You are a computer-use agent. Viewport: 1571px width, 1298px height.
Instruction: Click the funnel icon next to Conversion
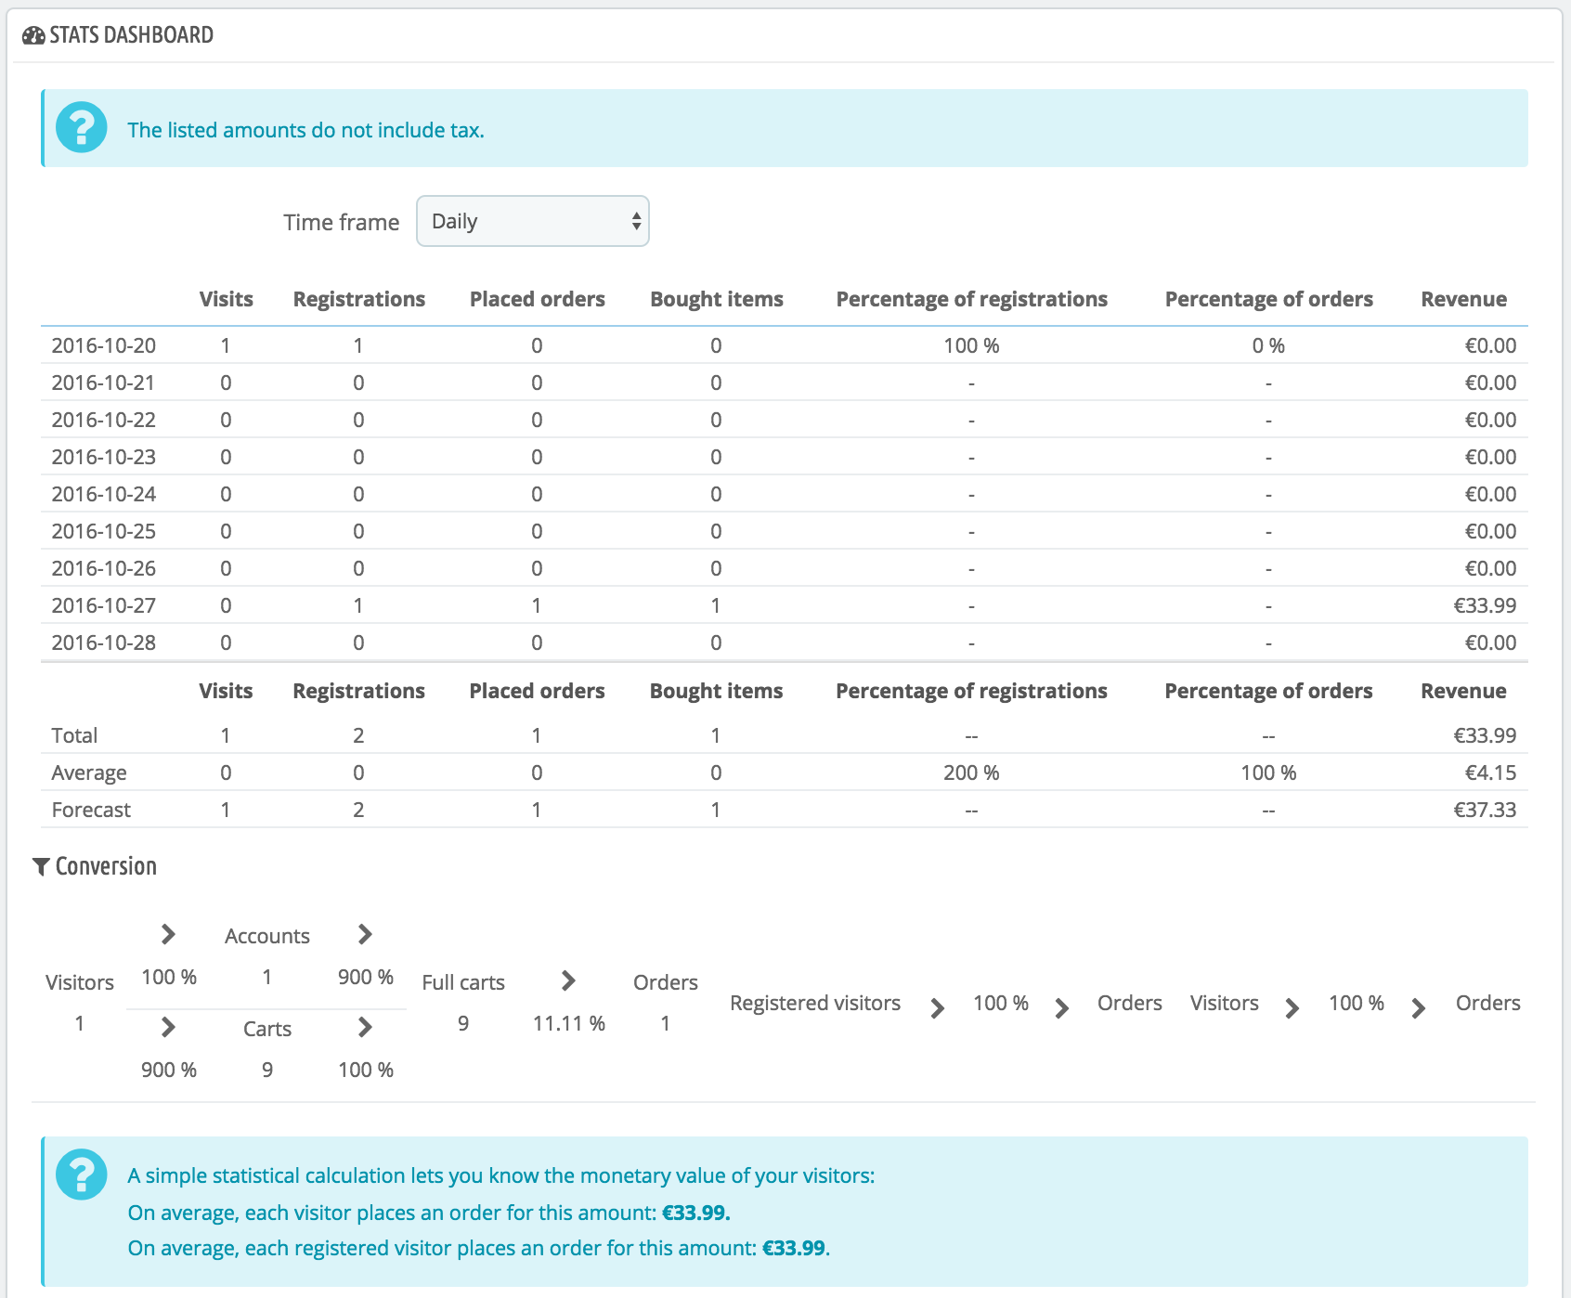(41, 866)
